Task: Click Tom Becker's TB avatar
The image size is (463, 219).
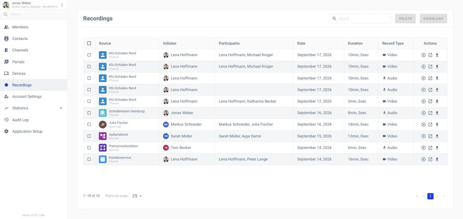Action: (x=166, y=148)
